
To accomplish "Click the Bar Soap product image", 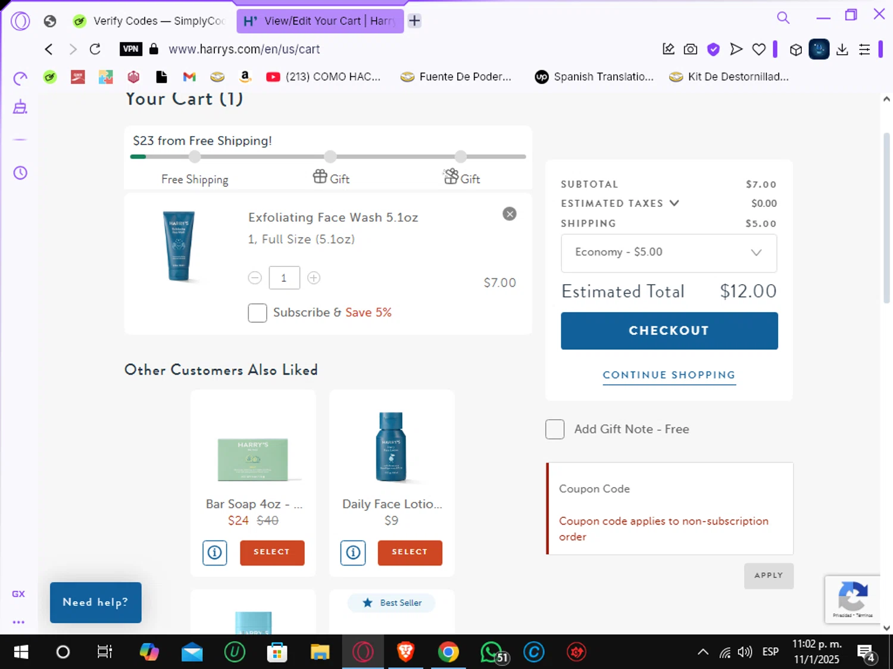I will pos(253,460).
